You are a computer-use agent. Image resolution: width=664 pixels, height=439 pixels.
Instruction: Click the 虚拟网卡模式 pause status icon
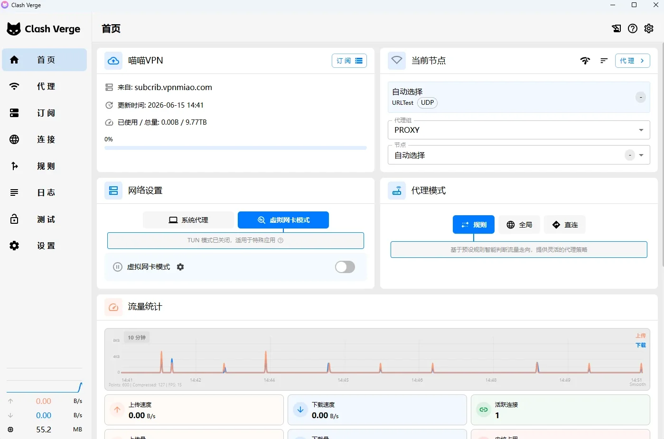coord(118,267)
